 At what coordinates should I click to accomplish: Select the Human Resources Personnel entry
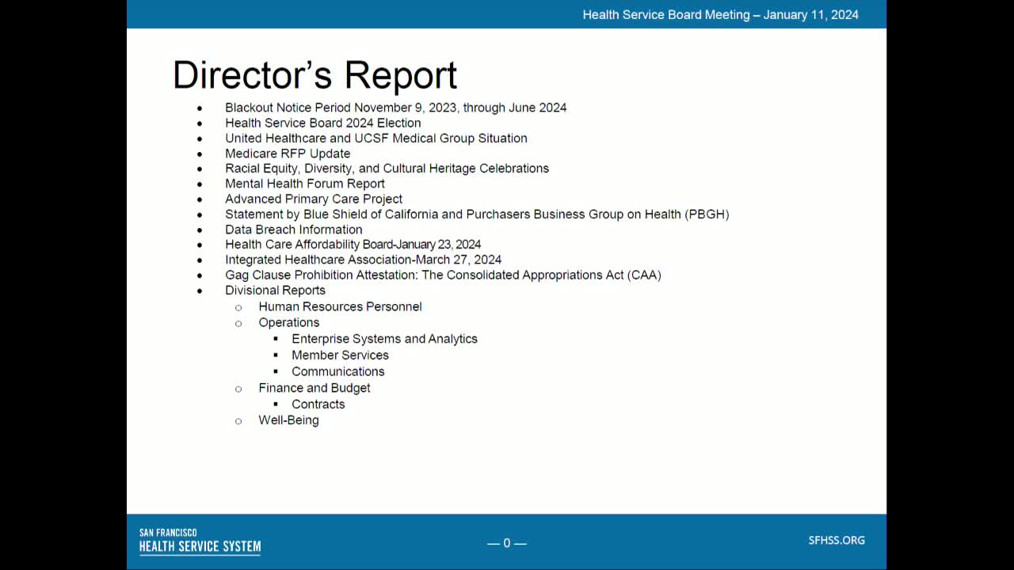[x=340, y=307]
